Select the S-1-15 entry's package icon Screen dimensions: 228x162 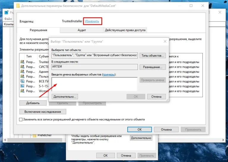(22, 86)
